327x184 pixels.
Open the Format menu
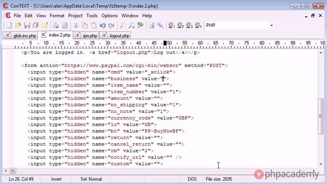[x=57, y=16]
